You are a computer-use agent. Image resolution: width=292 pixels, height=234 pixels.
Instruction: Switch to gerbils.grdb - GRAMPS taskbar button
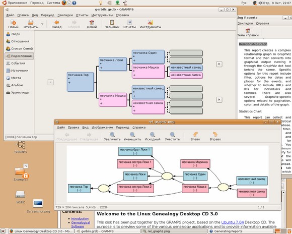click(x=107, y=231)
